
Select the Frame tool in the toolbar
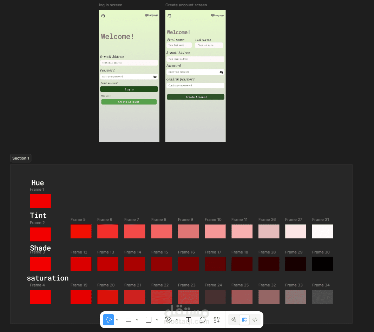[x=129, y=320]
